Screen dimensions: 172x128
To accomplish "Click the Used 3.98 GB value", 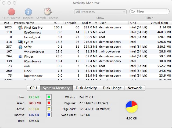I will click(x=34, y=121).
